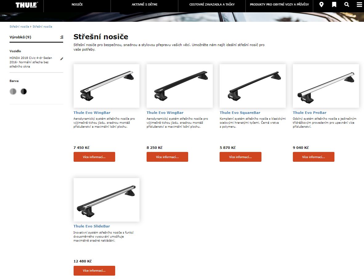Open Thule Evo ProBar title link
Viewport: 364px width, 279px height.
pos(309,113)
